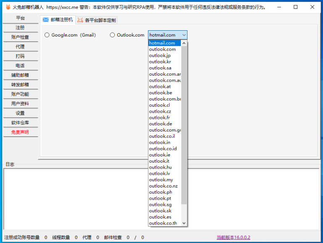Screen dimensions: 323x243
Task: Choose hotmail.com in the dropdown list
Action: [164, 43]
